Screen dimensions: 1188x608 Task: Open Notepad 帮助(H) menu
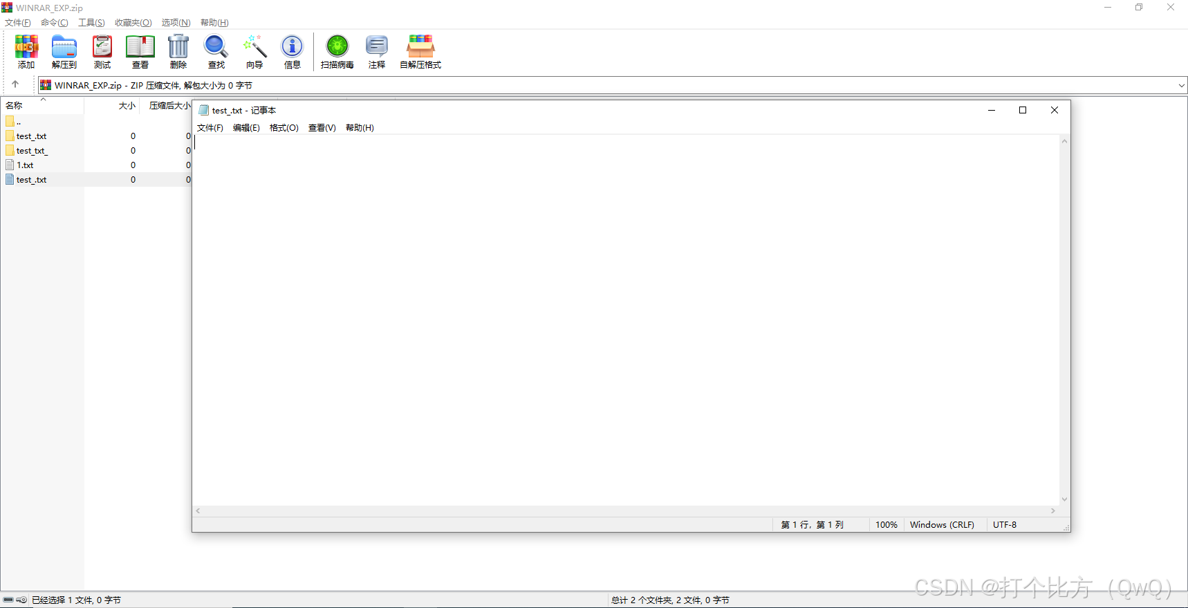[360, 128]
